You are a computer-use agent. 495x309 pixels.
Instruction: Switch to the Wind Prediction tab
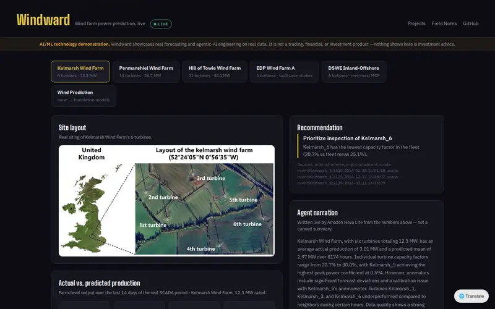[84, 96]
